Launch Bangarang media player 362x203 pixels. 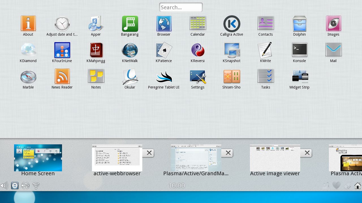coord(130,26)
